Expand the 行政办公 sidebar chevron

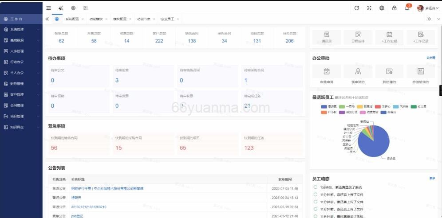coord(38,62)
